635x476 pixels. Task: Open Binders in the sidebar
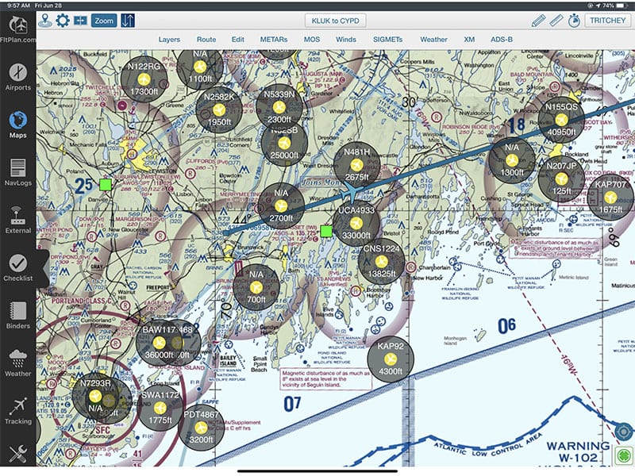click(17, 316)
